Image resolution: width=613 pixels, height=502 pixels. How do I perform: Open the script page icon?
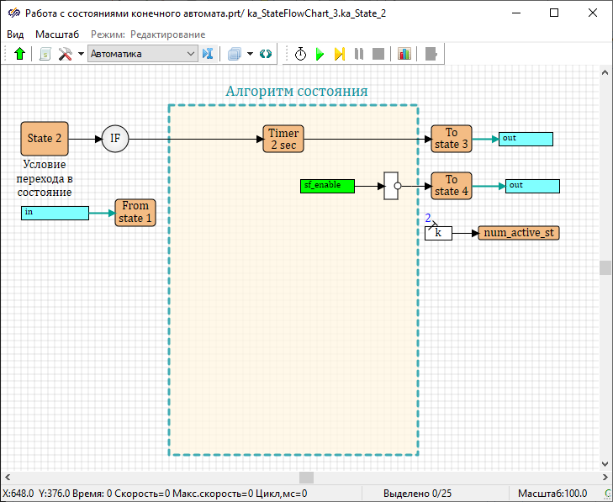pos(45,54)
